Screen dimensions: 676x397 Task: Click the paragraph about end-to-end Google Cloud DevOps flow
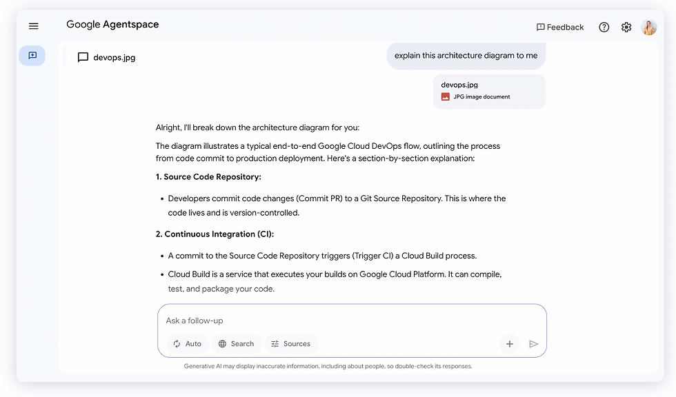click(328, 152)
